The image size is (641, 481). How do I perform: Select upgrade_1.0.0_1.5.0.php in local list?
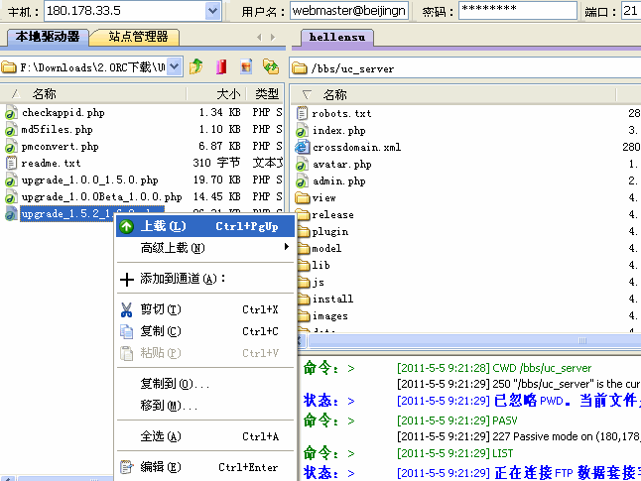pos(90,180)
